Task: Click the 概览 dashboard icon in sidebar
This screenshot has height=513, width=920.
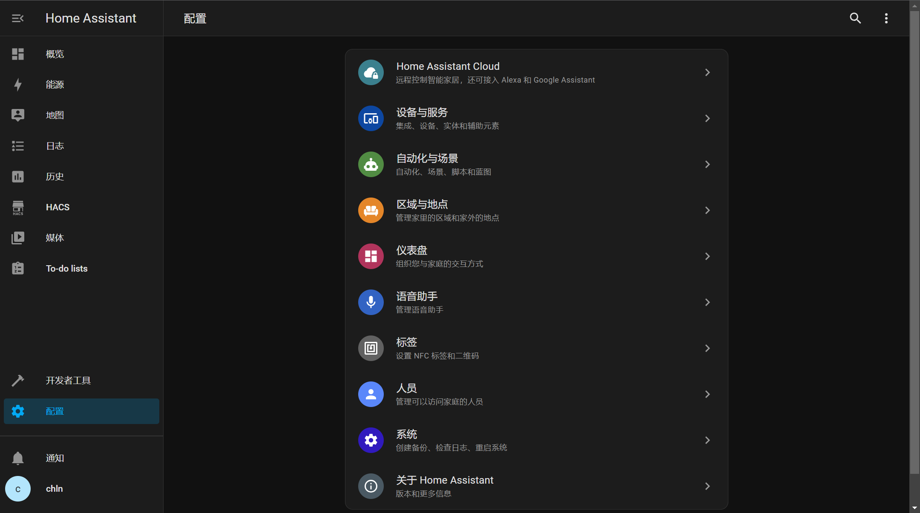Action: coord(18,54)
